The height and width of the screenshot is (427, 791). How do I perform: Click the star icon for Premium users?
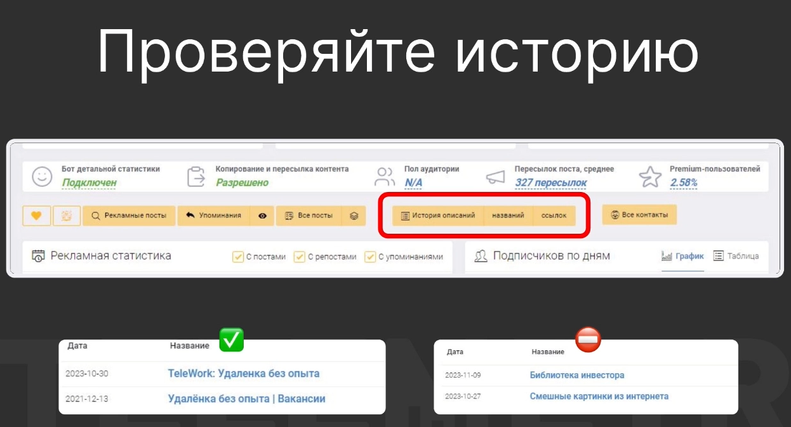tap(649, 177)
